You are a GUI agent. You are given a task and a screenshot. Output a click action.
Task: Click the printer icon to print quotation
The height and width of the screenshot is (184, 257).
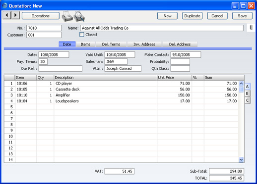pyautogui.click(x=67, y=16)
